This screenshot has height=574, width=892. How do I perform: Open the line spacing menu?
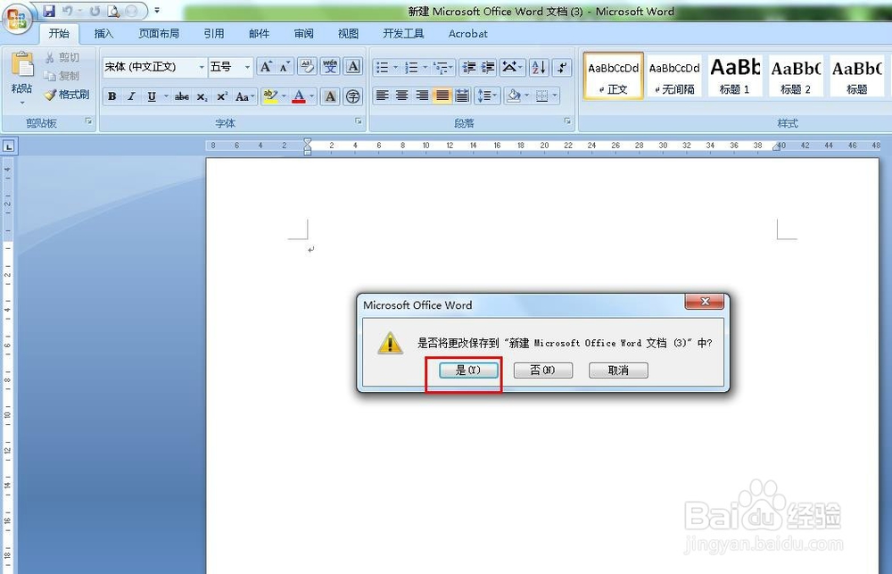487,96
